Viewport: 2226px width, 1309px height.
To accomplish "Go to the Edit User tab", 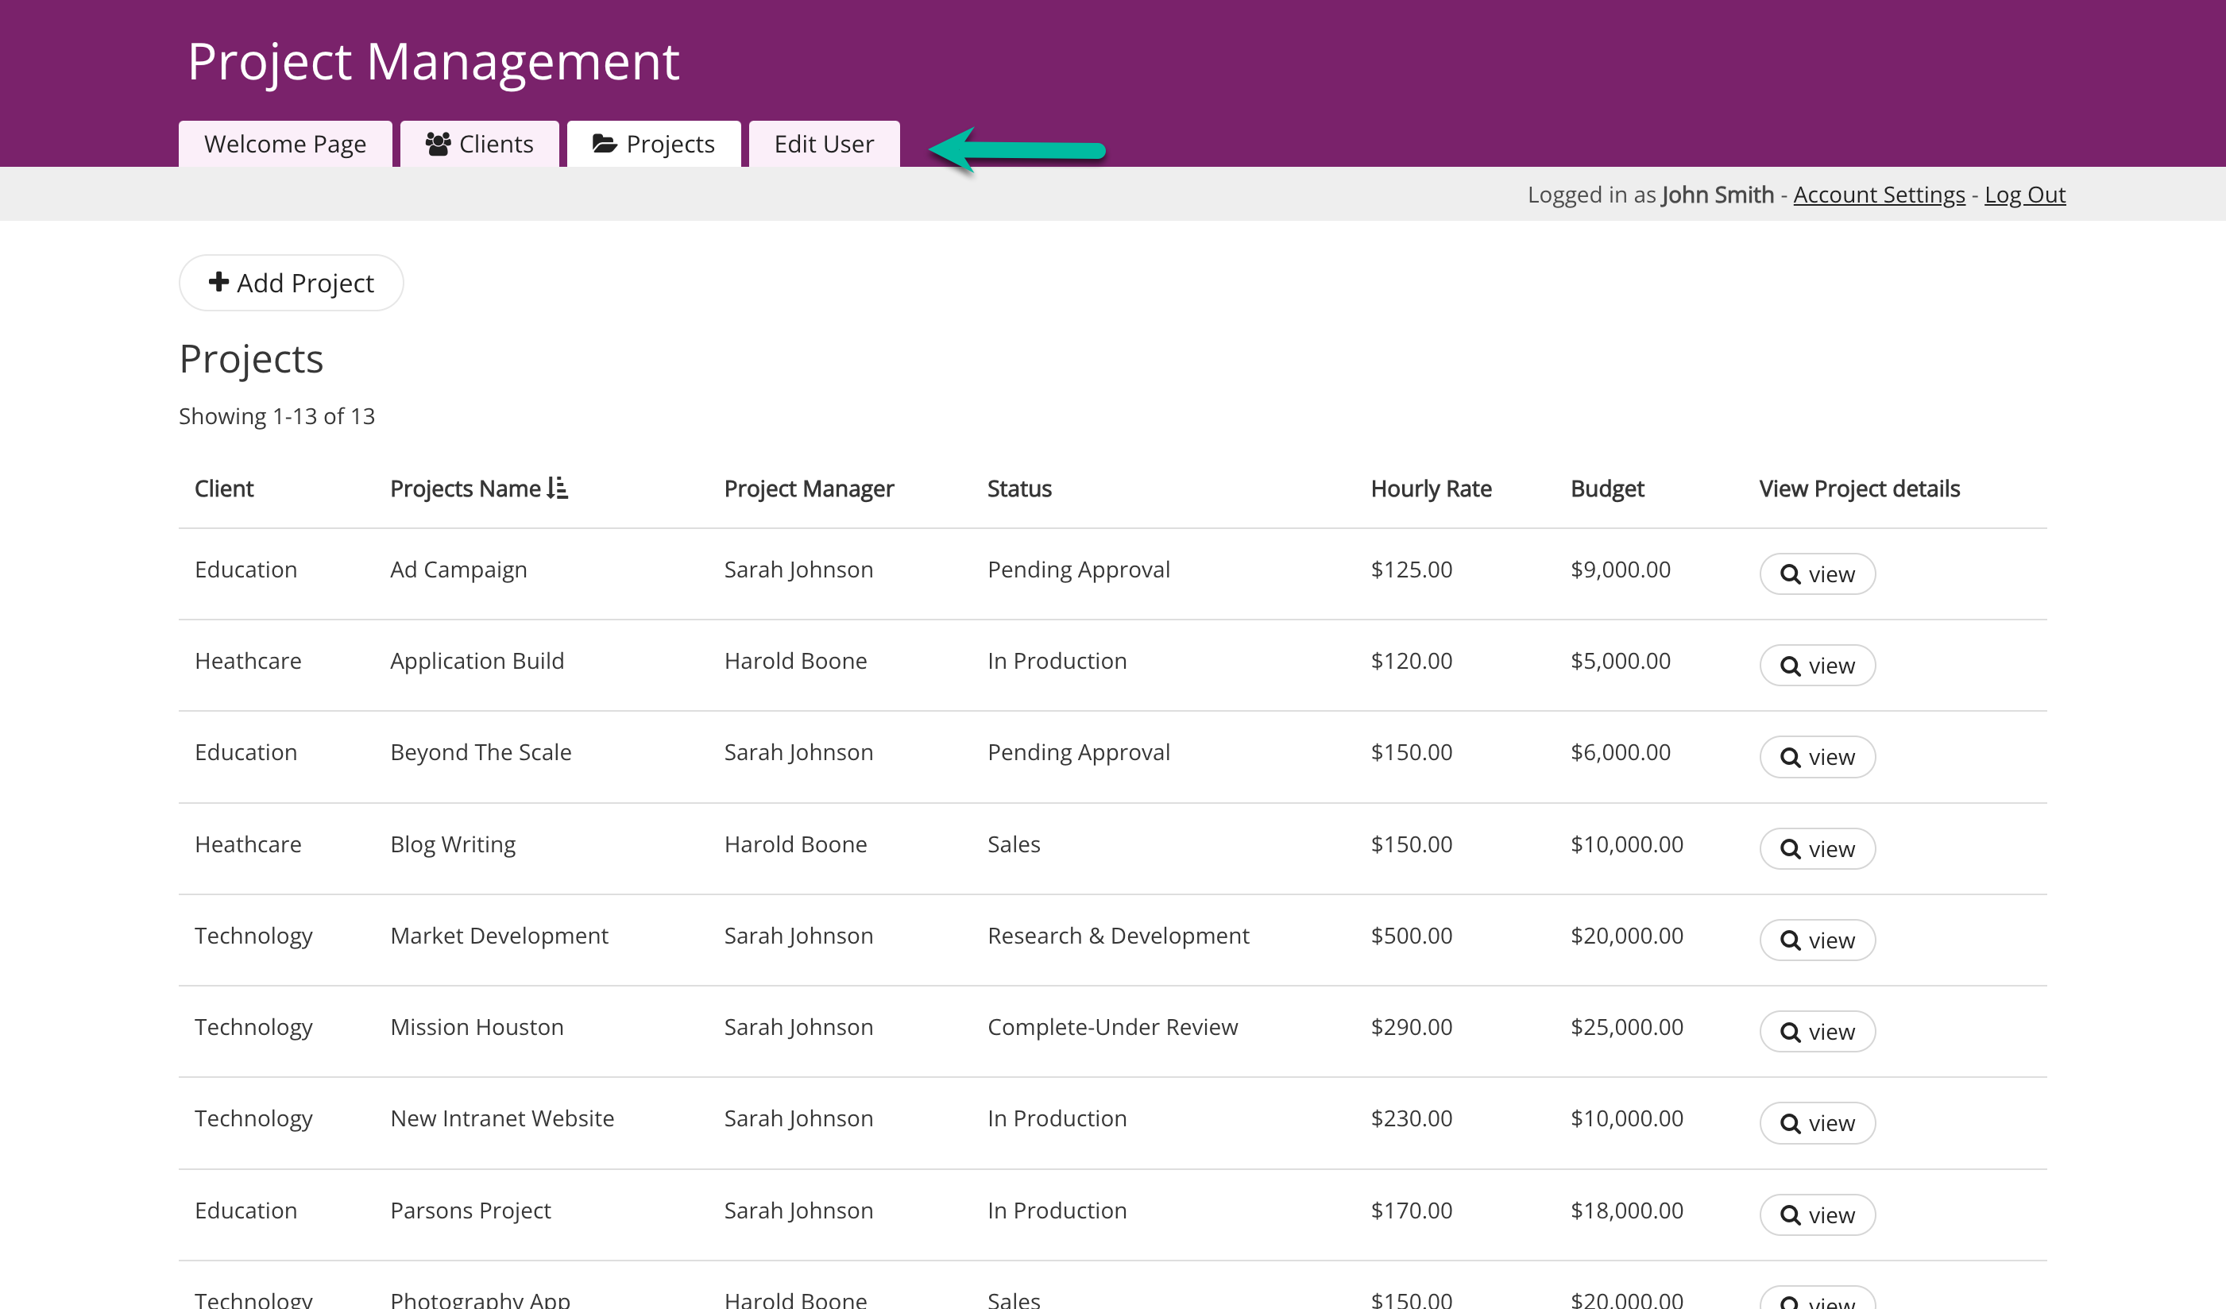I will pos(824,143).
